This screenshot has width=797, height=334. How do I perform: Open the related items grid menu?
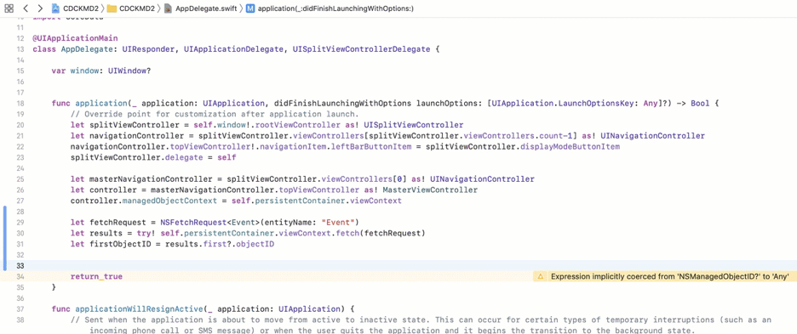(9, 8)
